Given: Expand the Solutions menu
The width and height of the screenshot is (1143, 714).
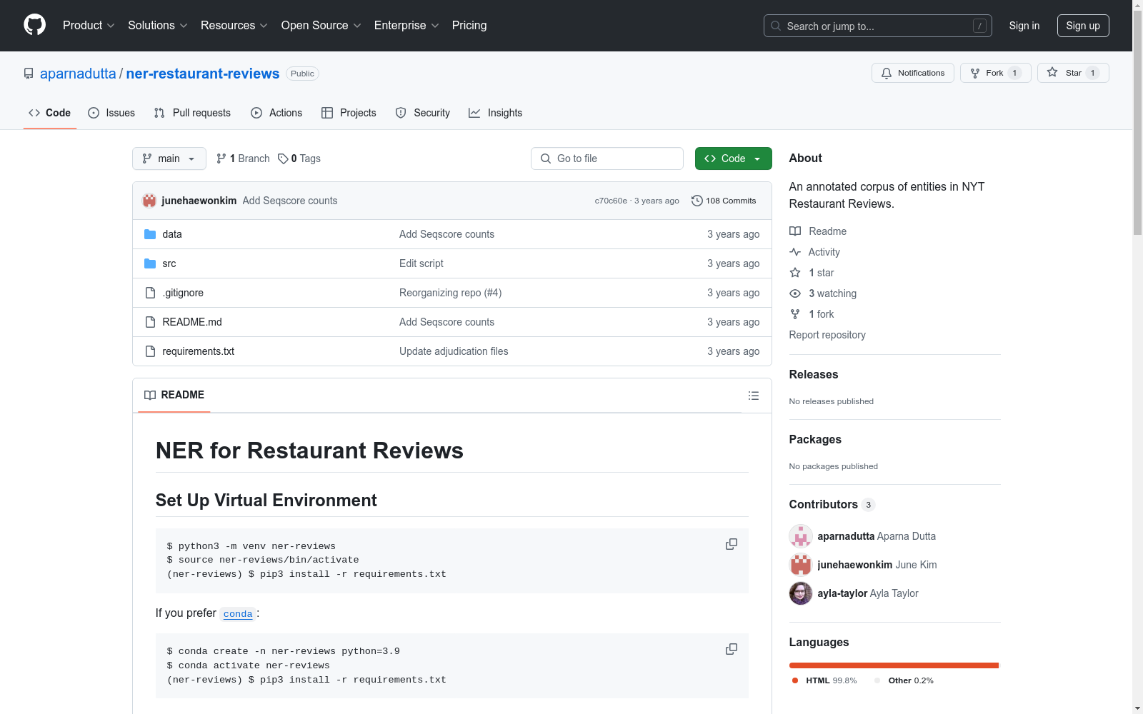Looking at the screenshot, I should click(158, 25).
